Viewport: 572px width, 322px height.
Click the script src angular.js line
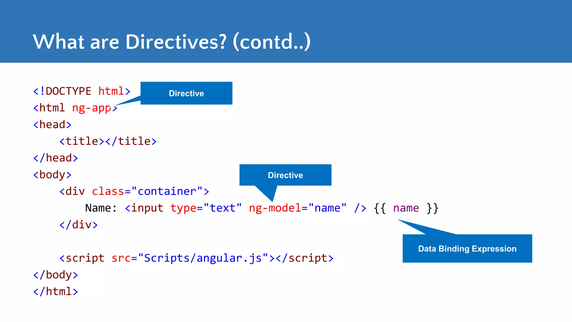click(196, 258)
